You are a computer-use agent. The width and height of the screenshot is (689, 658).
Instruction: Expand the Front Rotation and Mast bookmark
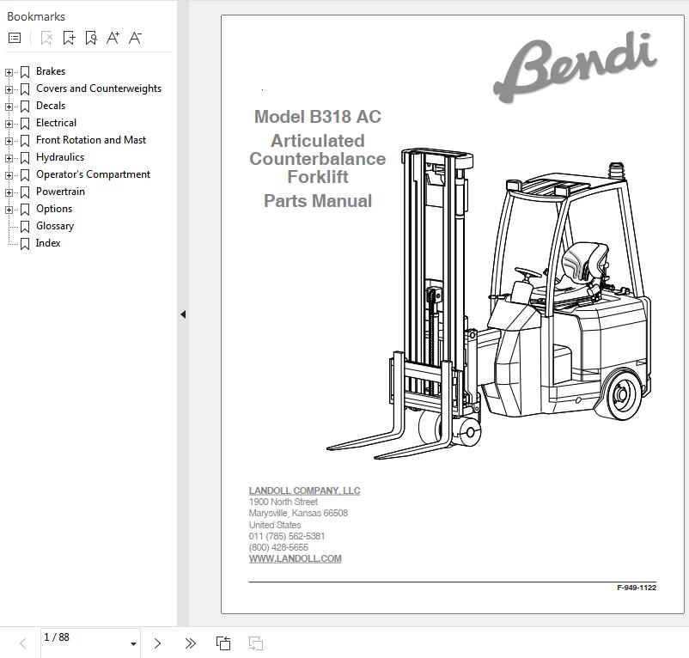(9, 141)
